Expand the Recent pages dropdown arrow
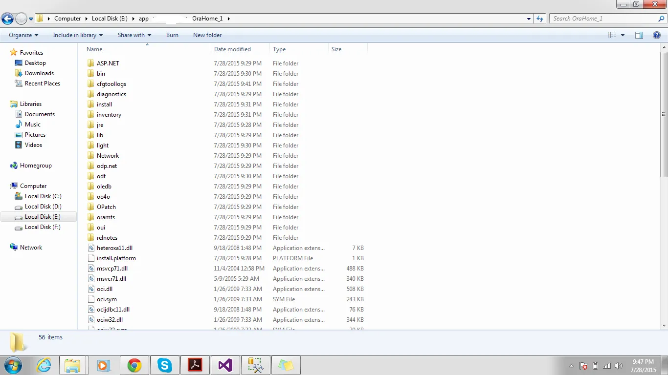Screen dimensions: 668x375 click(x=31, y=19)
